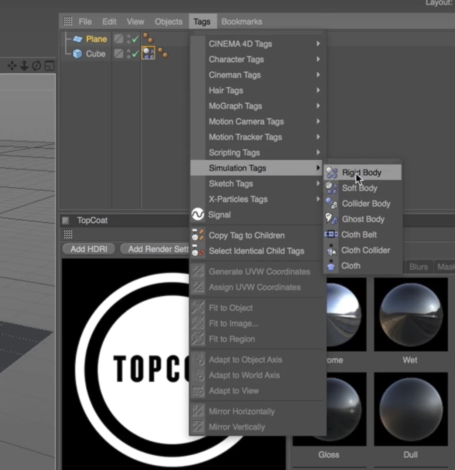This screenshot has height=470, width=455.
Task: Click the Plane object icon
Action: pos(78,39)
